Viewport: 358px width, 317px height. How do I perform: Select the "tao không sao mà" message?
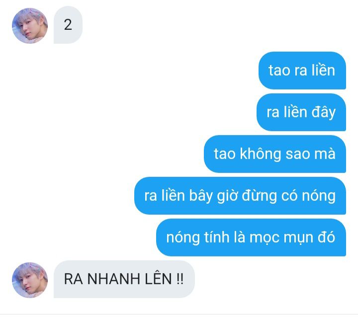coord(275,154)
